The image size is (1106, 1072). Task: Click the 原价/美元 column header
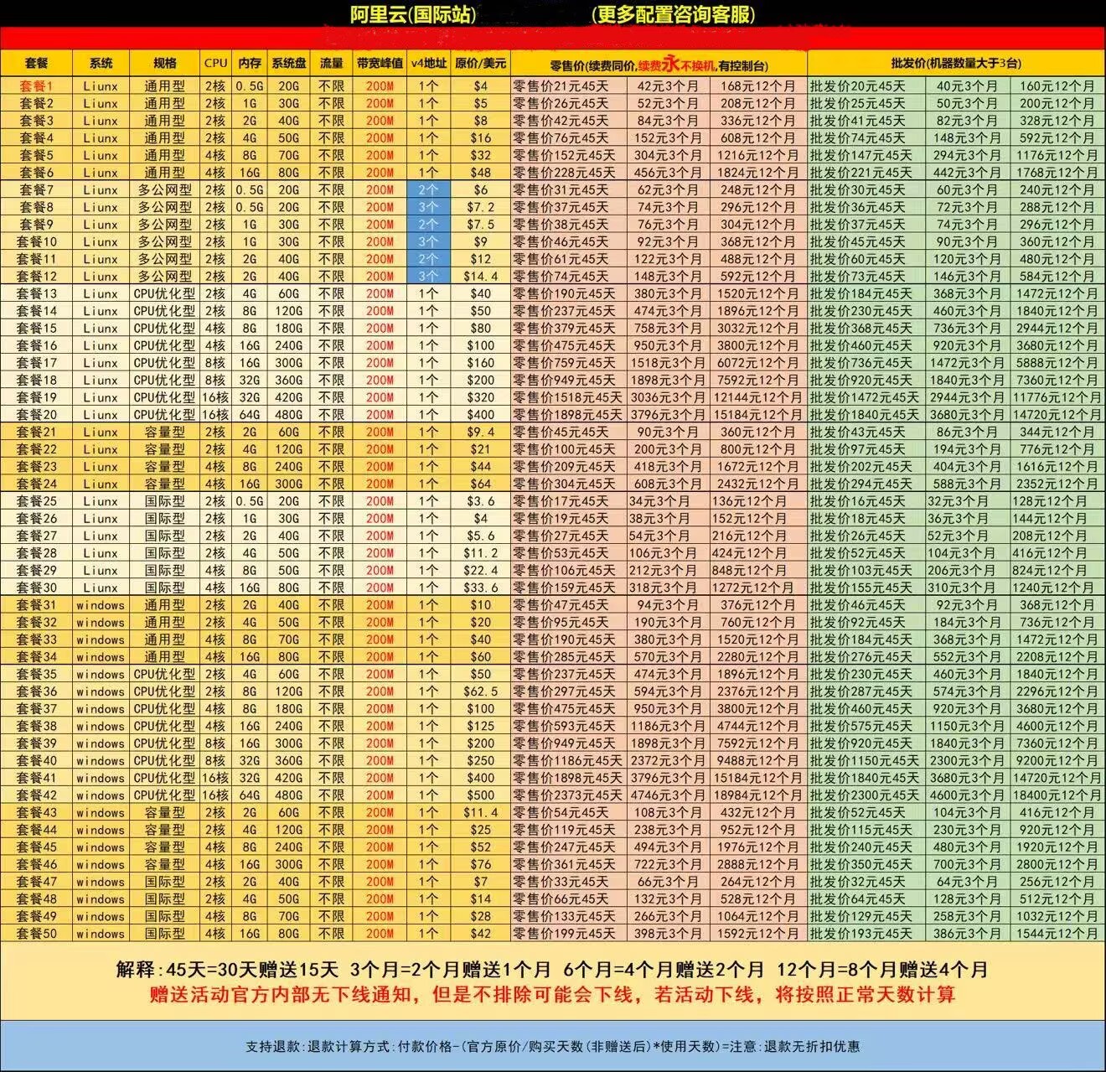[x=481, y=63]
